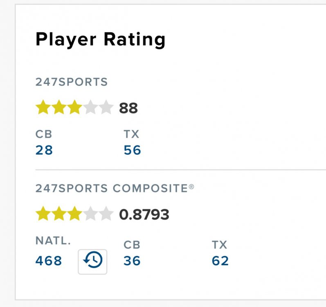The image size is (326, 307).
Task: Click the 247Sports rating score 88
Action: pyautogui.click(x=128, y=108)
